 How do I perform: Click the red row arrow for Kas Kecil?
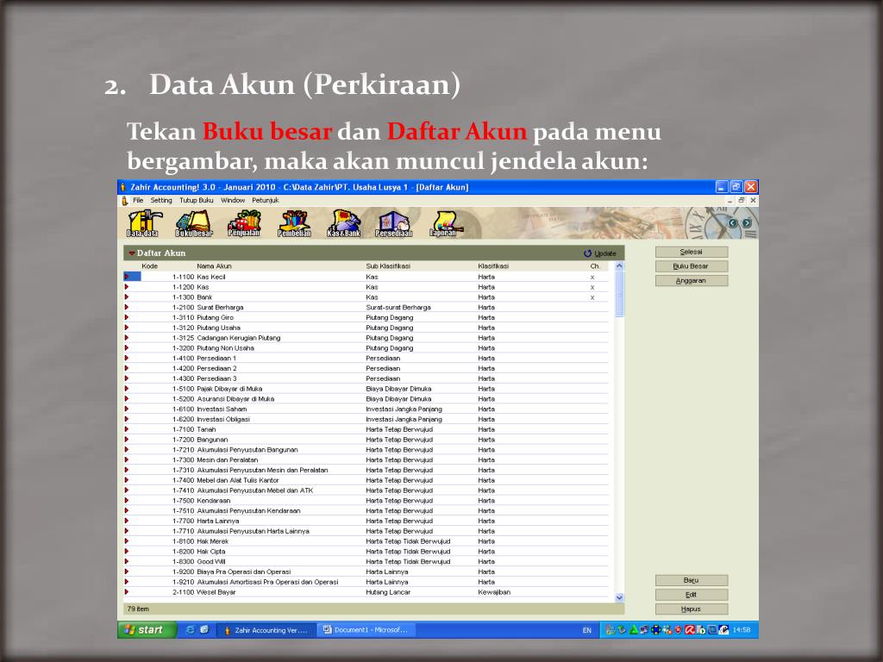point(127,277)
